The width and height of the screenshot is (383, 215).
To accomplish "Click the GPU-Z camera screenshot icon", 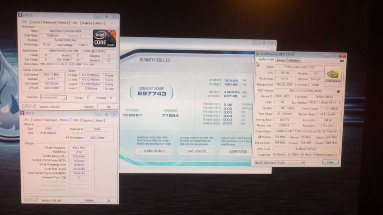I will 341,60.
